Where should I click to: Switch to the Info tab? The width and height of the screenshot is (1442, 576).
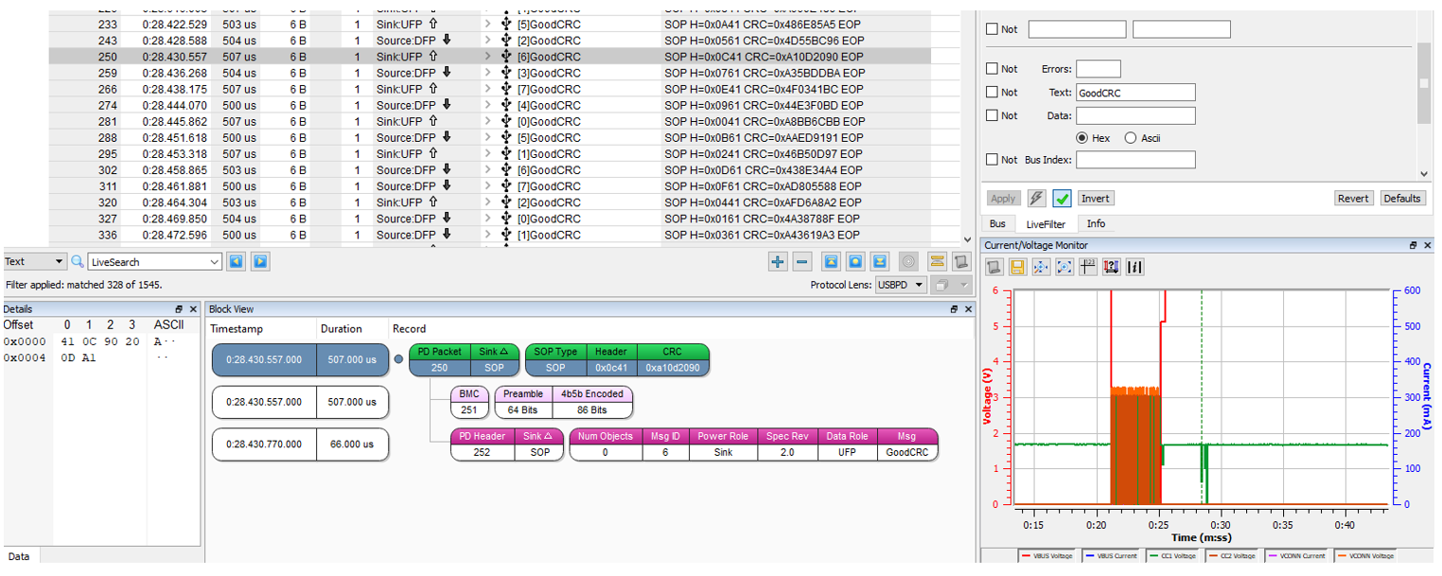pyautogui.click(x=1096, y=224)
